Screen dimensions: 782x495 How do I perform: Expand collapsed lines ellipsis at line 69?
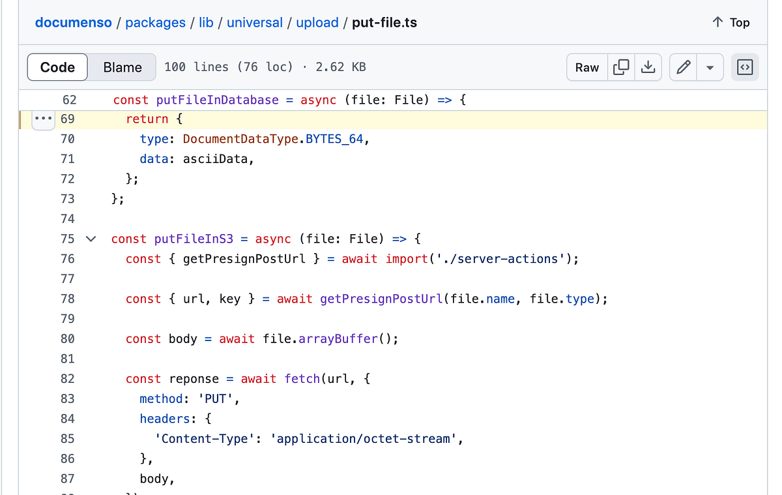pos(42,119)
